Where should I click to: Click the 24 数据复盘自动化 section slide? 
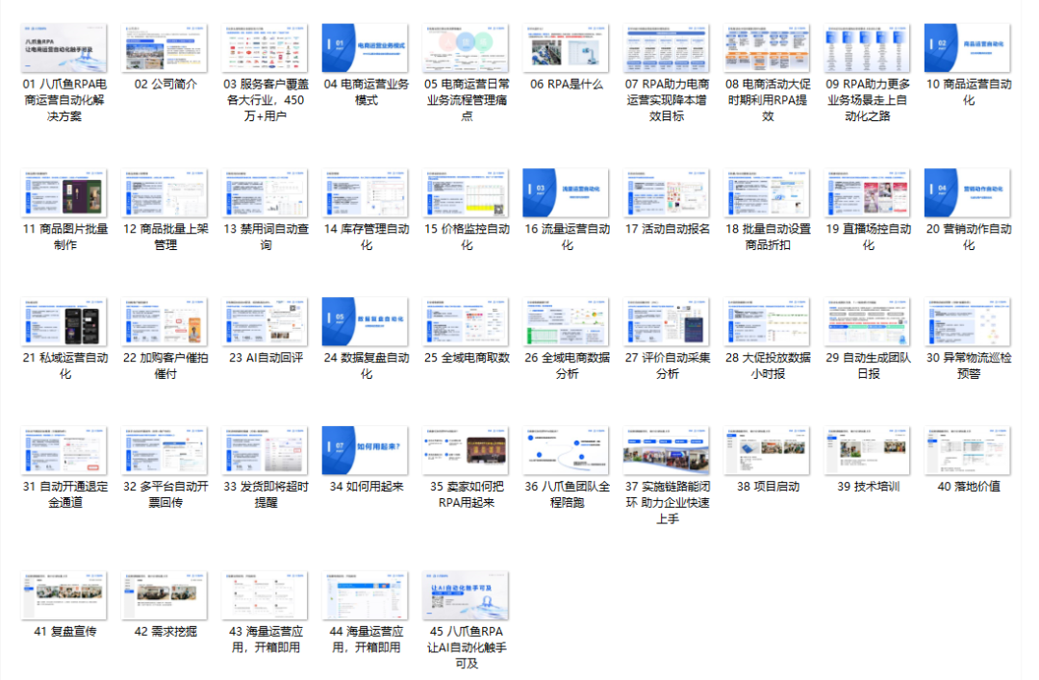[366, 321]
